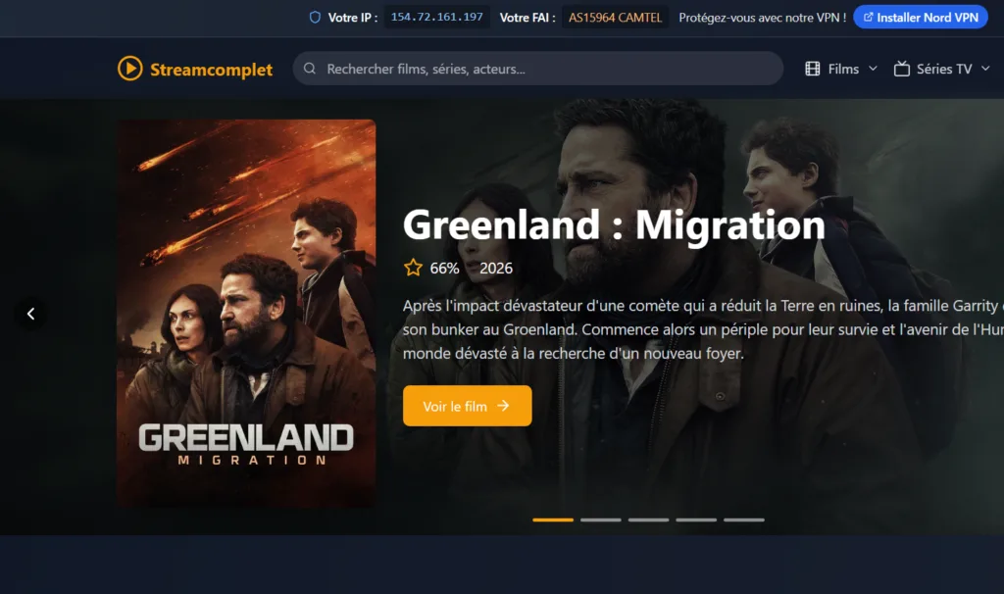Expand the Films dropdown chevron
The image size is (1004, 594).
point(873,69)
